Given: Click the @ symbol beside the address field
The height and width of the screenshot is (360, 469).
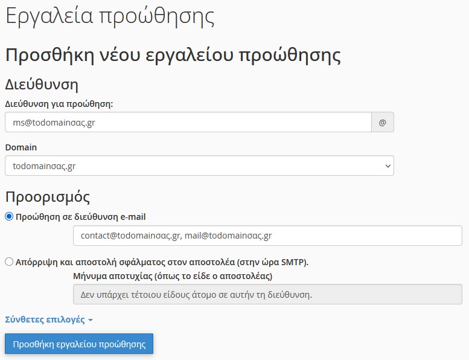Looking at the screenshot, I should click(x=382, y=122).
